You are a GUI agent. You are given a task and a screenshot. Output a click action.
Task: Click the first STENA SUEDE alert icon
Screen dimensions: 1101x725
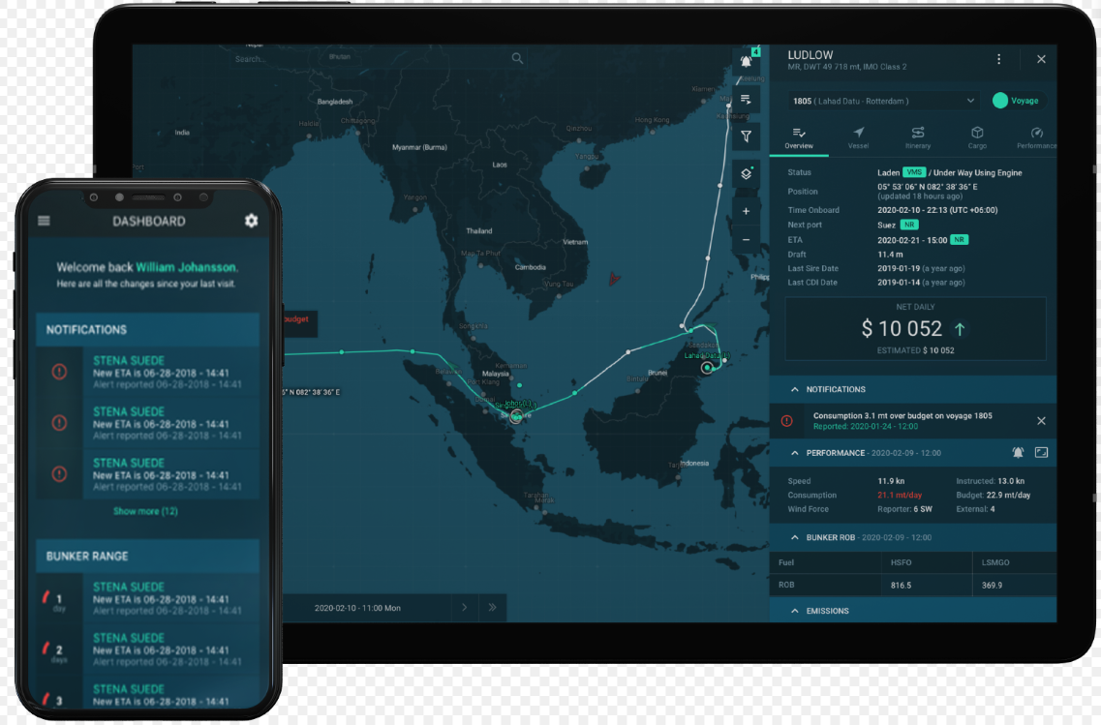[60, 372]
